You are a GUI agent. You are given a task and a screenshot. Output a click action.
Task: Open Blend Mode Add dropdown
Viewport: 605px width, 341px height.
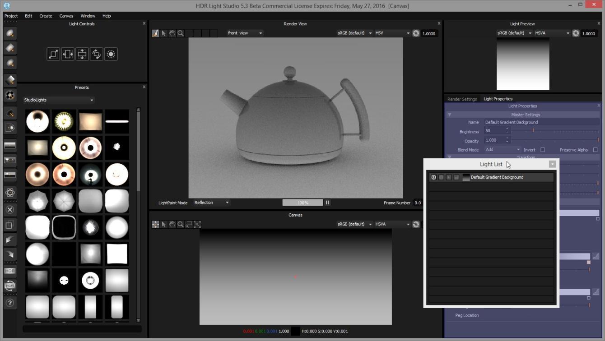[503, 150]
